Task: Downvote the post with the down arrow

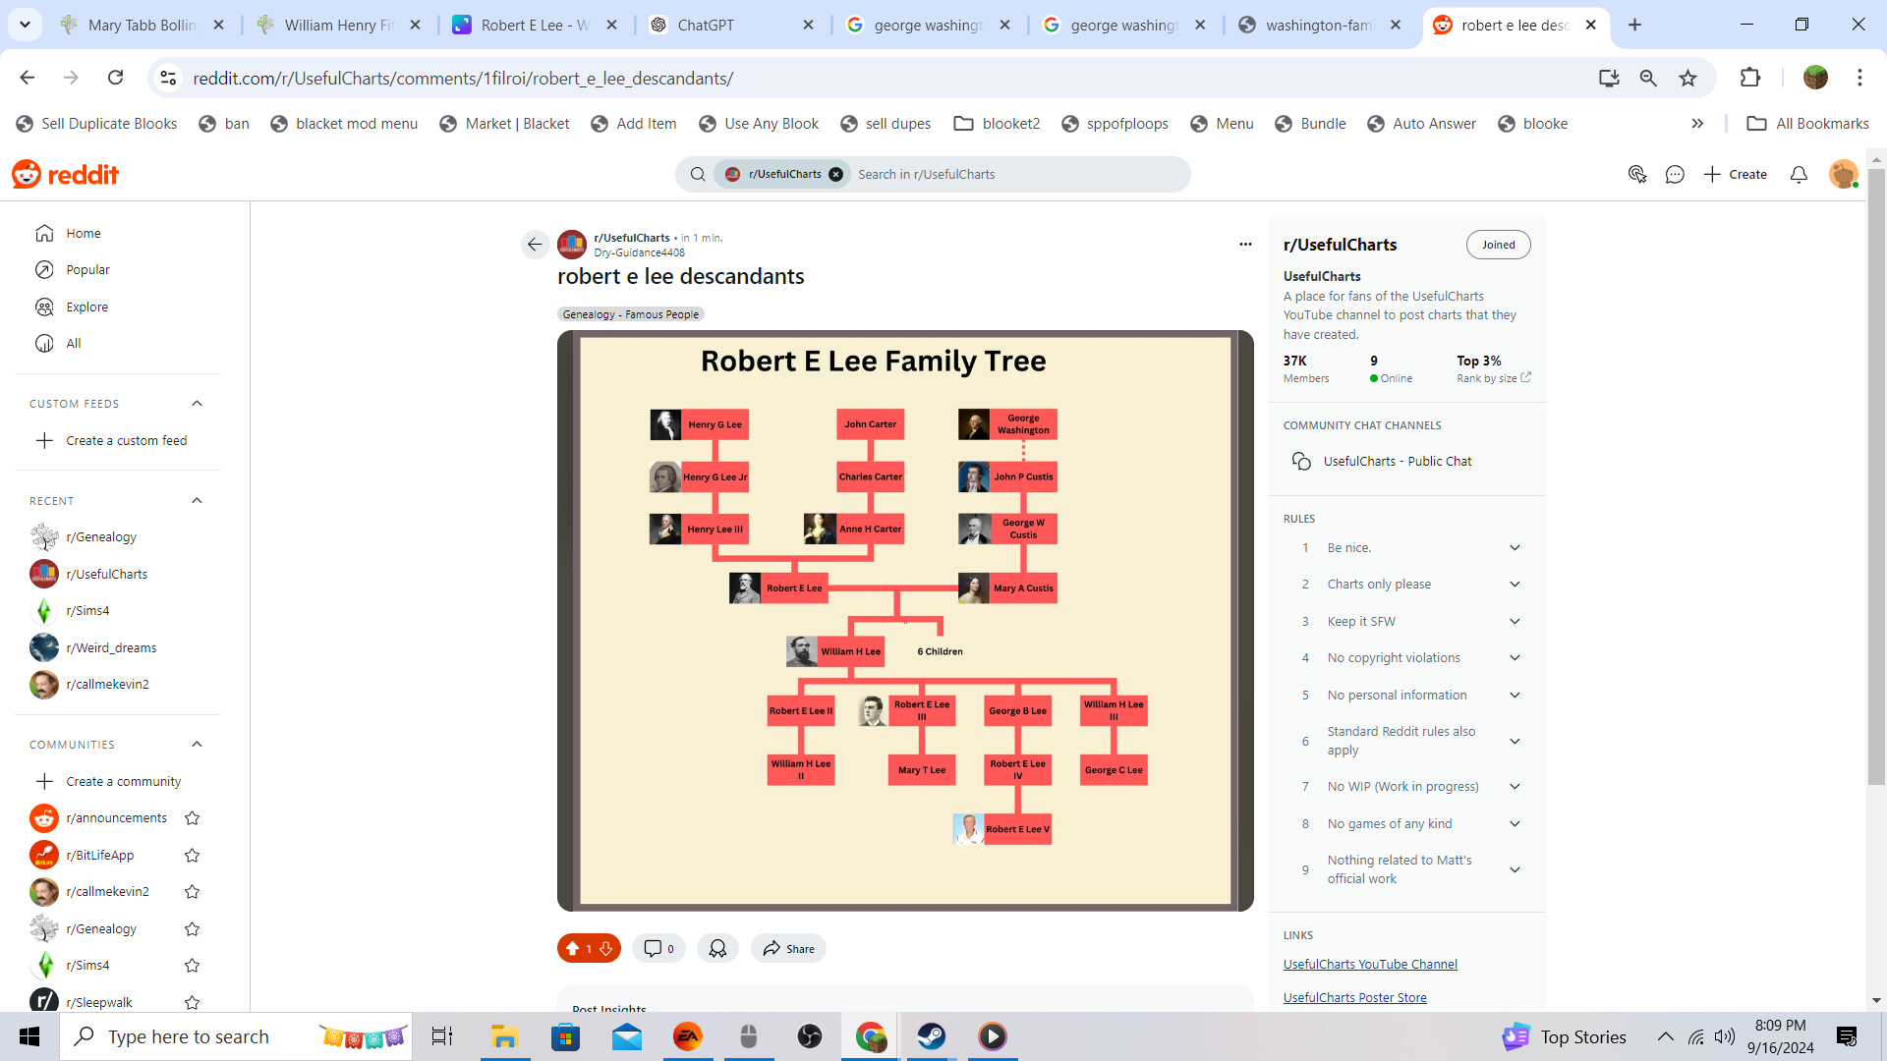Action: tap(606, 948)
